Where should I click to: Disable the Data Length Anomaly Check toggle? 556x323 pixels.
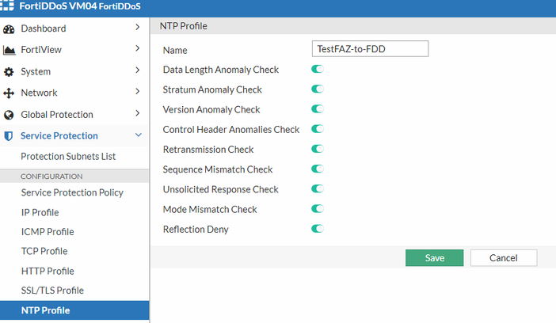[x=318, y=70]
